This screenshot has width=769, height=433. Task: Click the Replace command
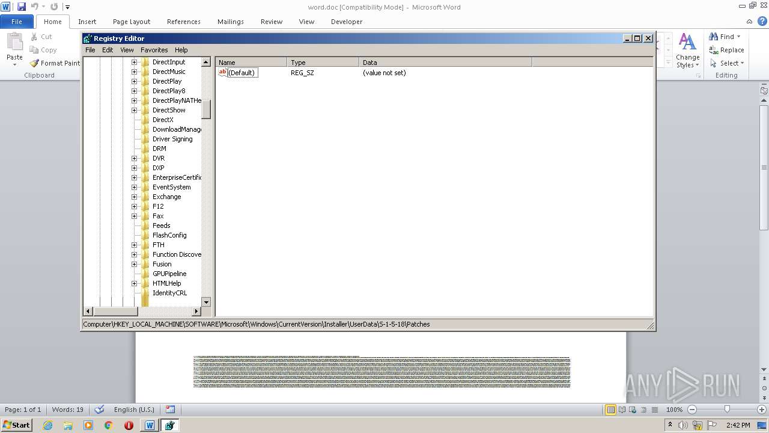[726, 50]
